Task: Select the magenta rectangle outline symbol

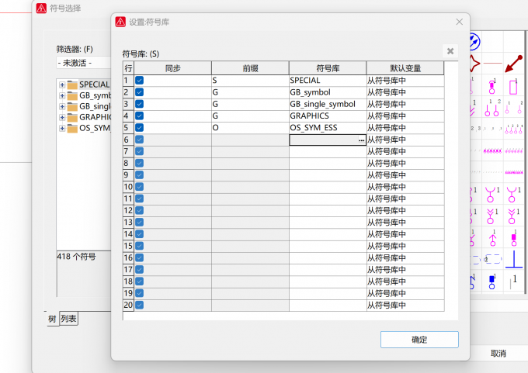Action: [x=513, y=87]
